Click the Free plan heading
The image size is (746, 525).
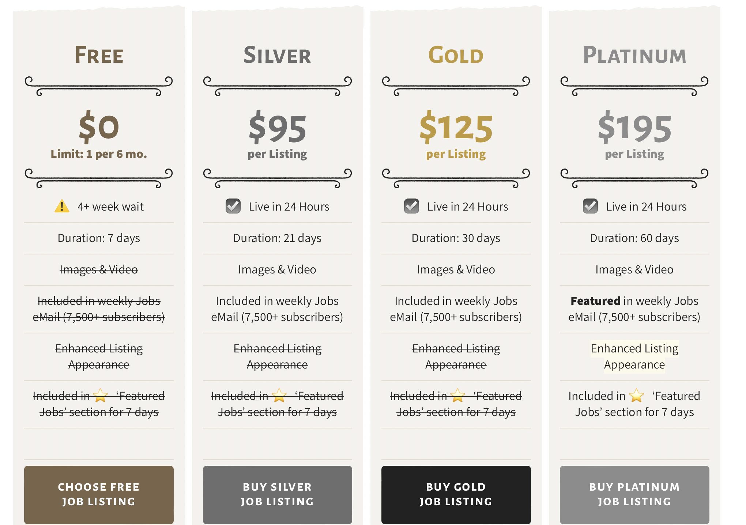point(99,55)
